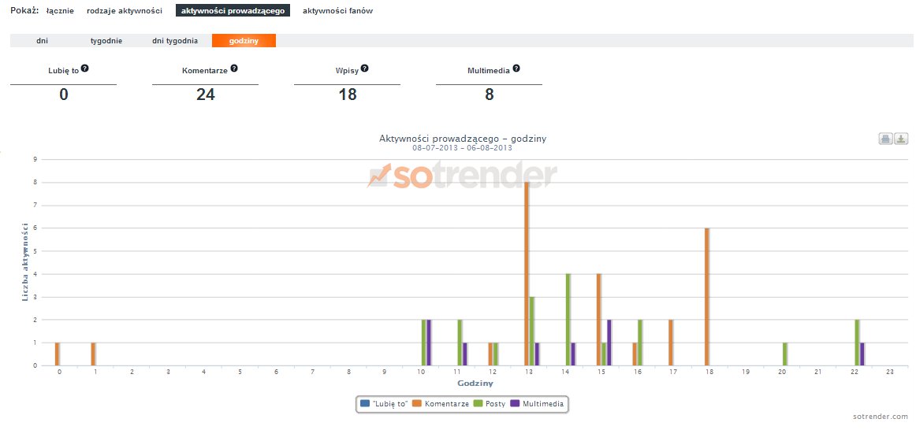Select the aktywności prowadzącego button
The width and height of the screenshot is (916, 430).
(233, 11)
